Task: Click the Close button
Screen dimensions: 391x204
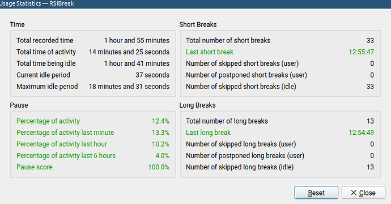Action: (363, 193)
